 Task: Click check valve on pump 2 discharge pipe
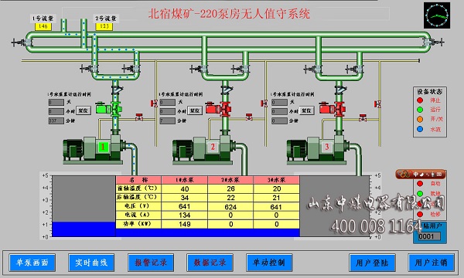(227, 90)
